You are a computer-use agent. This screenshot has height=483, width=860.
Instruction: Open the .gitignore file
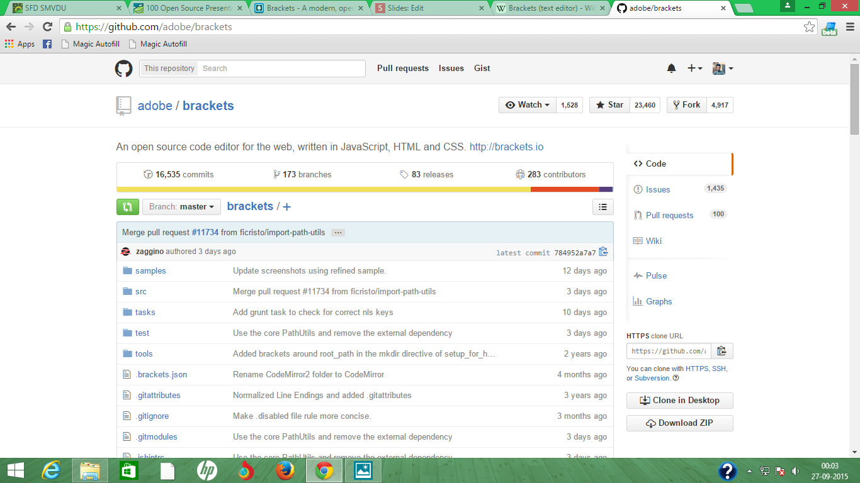click(152, 416)
